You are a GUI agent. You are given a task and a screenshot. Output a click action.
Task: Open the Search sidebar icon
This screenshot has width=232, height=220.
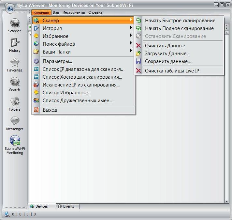point(15,82)
